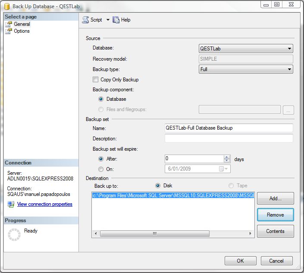The image size is (304, 273).
Task: Click the database icon in title bar
Action: point(6,6)
